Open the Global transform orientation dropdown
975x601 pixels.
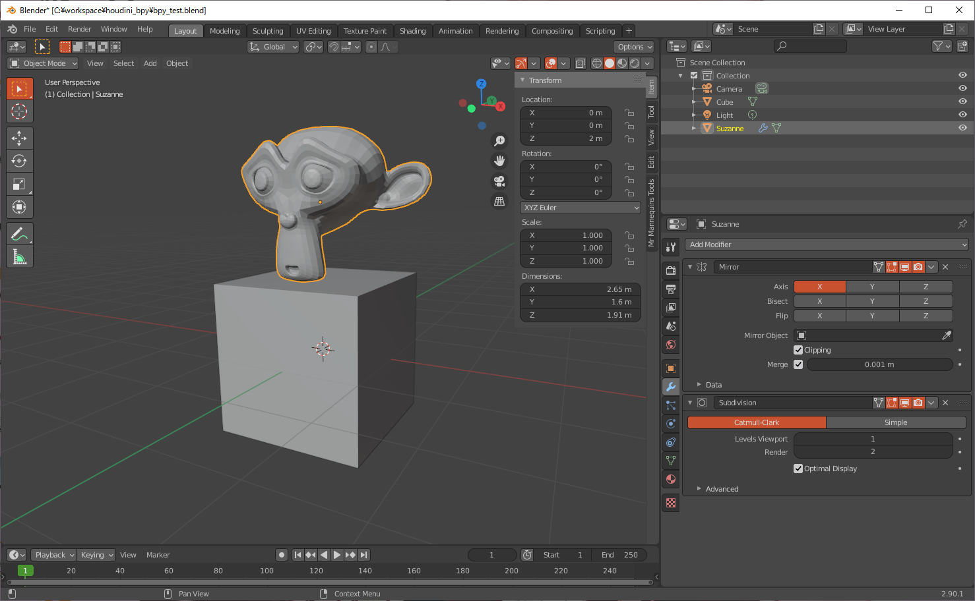pos(273,47)
